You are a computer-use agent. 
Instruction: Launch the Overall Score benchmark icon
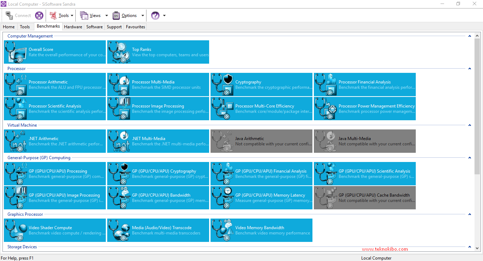pyautogui.click(x=16, y=52)
